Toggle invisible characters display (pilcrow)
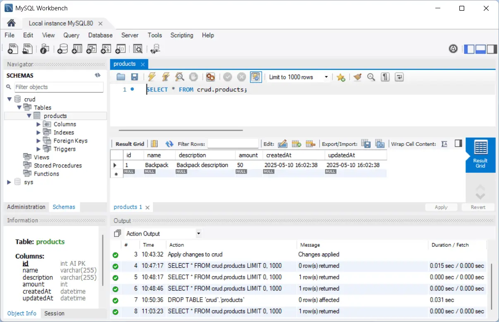This screenshot has width=499, height=322. [385, 77]
